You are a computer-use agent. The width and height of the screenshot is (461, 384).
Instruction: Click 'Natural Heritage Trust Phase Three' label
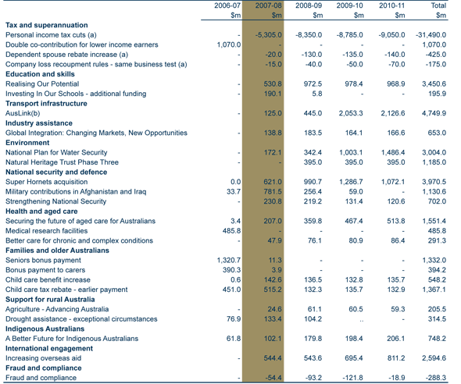(x=62, y=162)
